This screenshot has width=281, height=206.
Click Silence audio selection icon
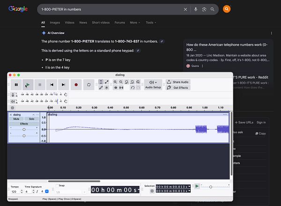121,88
